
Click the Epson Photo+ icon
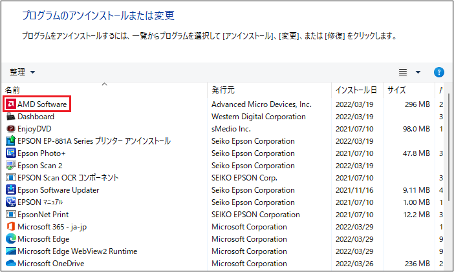[11, 153]
